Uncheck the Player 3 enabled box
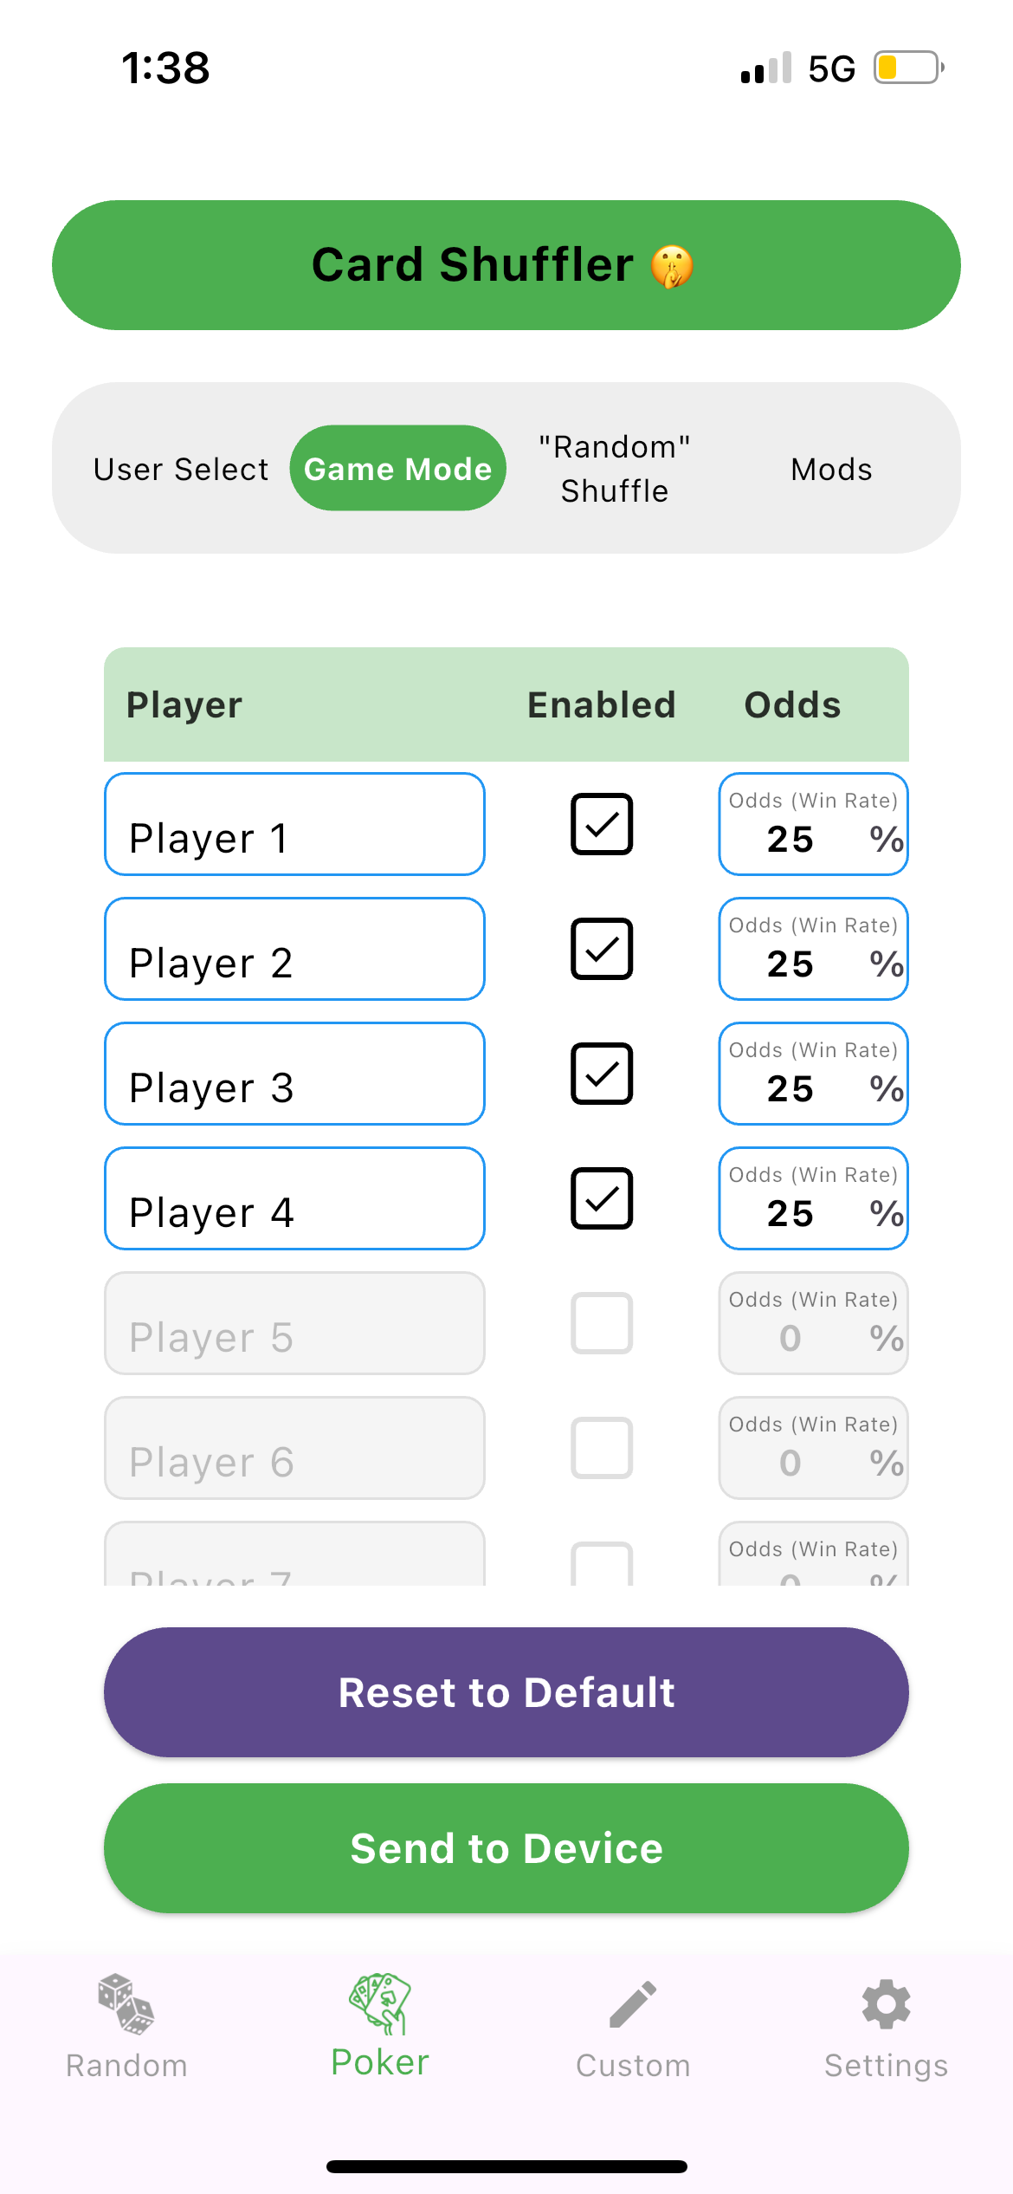This screenshot has width=1013, height=2194. (x=602, y=1074)
